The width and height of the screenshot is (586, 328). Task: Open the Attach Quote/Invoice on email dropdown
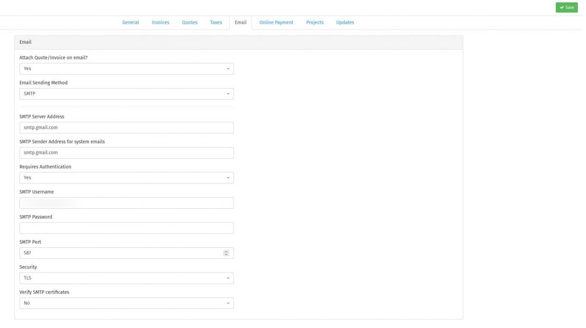click(x=127, y=68)
